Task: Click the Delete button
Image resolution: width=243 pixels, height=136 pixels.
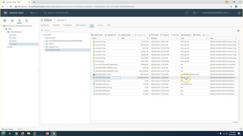Action: pos(197,35)
